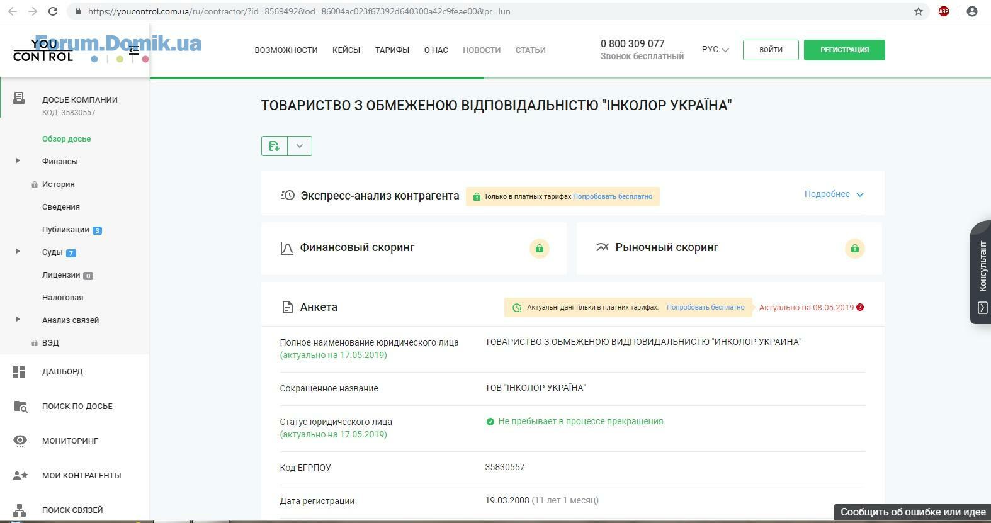
Task: Click the Поиск связей icon
Action: click(20, 510)
